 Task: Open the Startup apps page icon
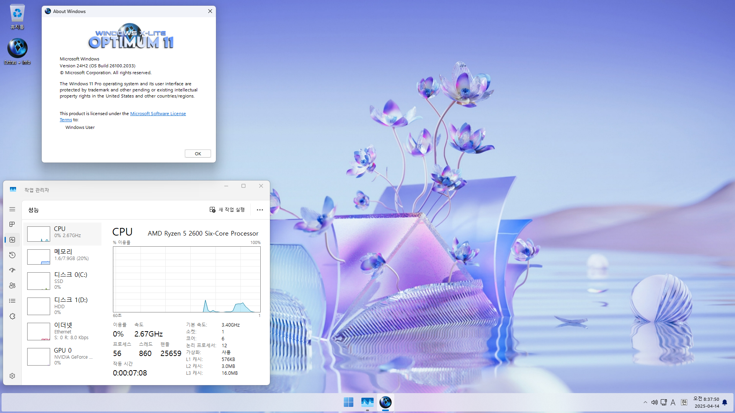coord(12,270)
